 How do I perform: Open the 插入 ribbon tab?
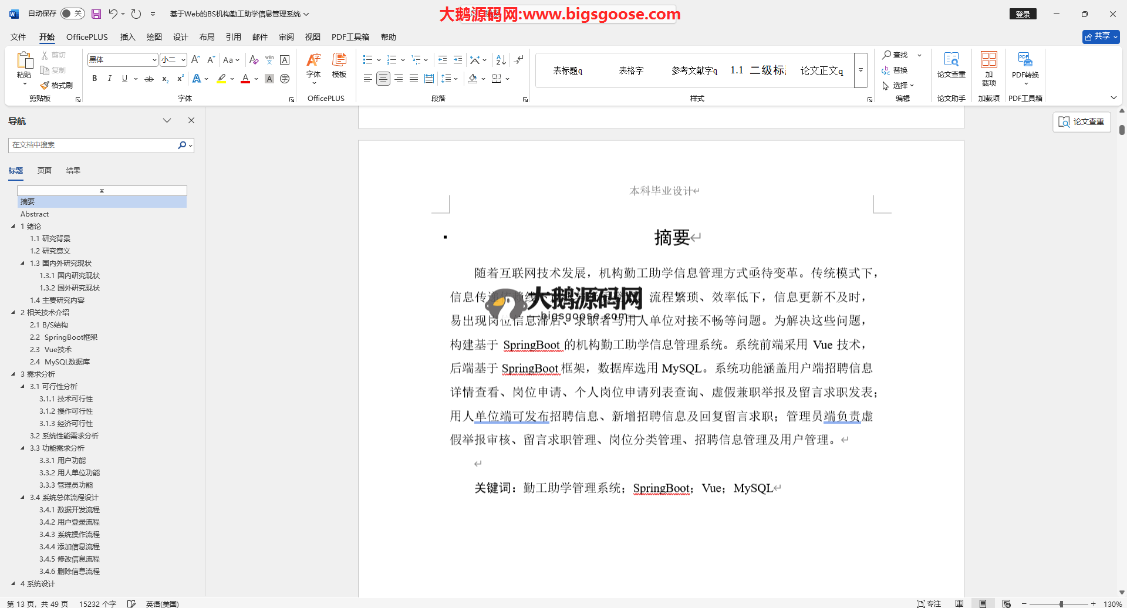127,37
